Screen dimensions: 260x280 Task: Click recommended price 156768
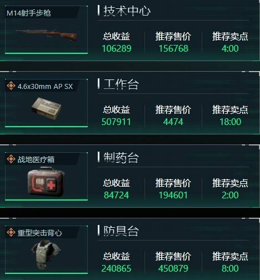(x=173, y=48)
